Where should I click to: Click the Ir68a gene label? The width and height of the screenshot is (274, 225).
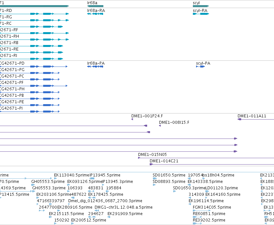92,3
